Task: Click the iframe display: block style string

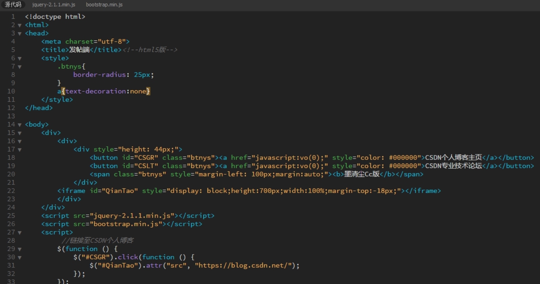Action: [284, 191]
